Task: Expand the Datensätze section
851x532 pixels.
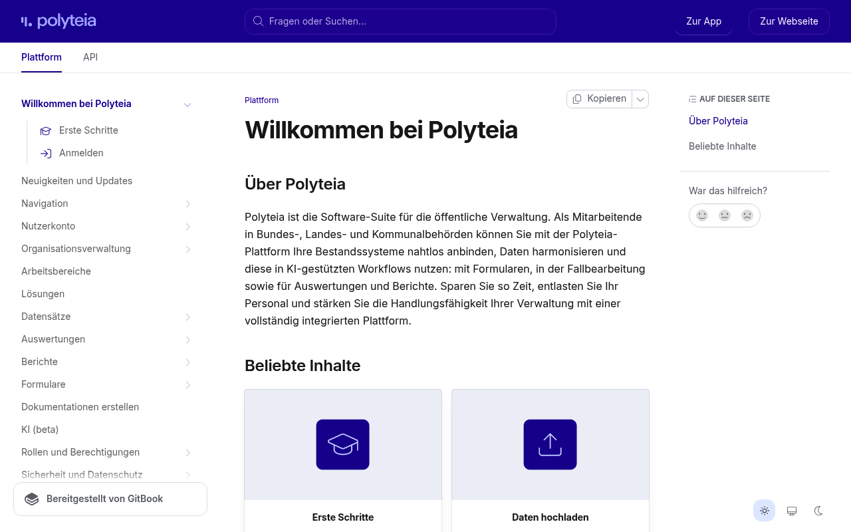Action: [188, 317]
